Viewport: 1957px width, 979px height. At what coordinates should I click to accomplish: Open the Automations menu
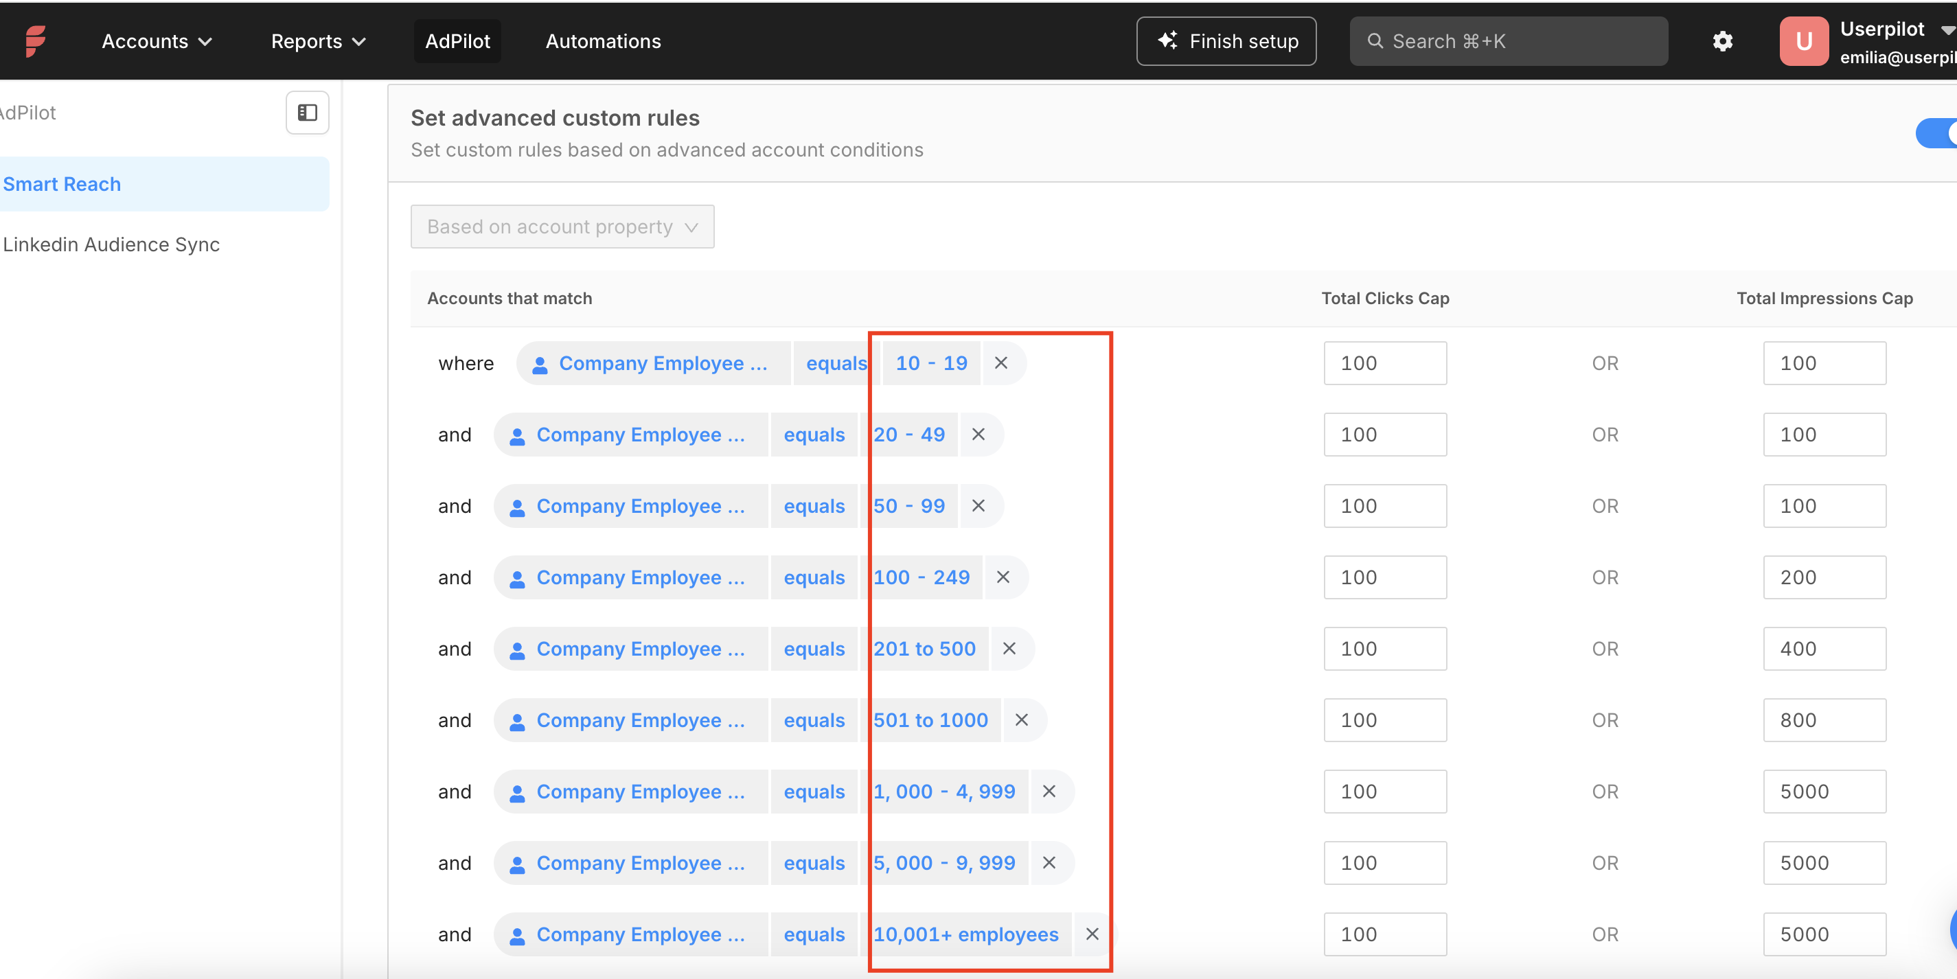(602, 41)
